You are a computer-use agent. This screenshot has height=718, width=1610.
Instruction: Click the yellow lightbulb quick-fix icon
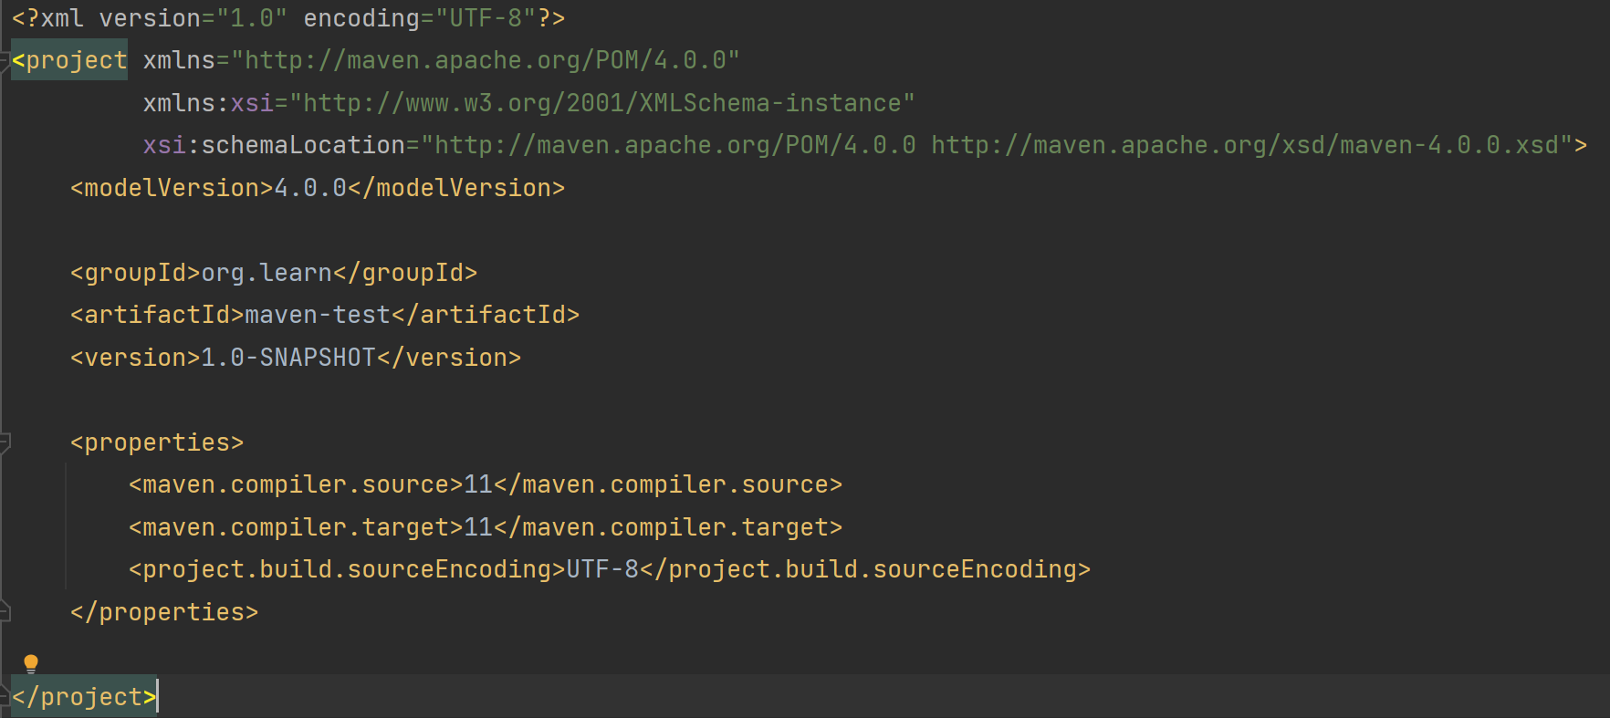tap(31, 663)
